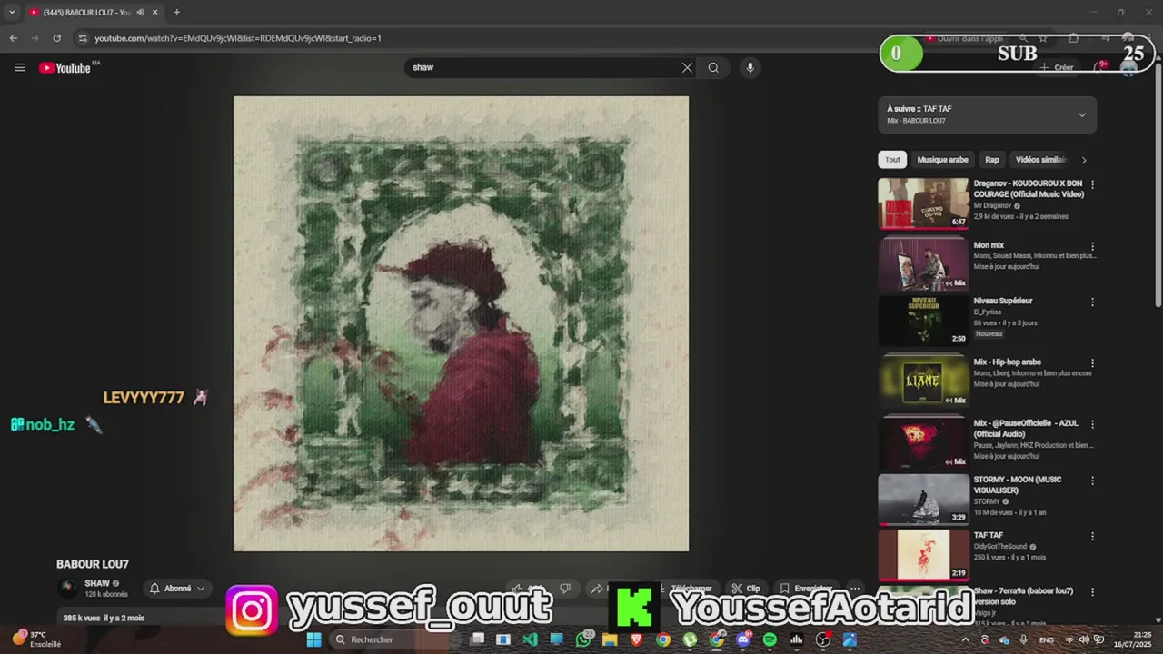The width and height of the screenshot is (1163, 654).
Task: Click the Mr Draganov channel name
Action: [x=992, y=206]
